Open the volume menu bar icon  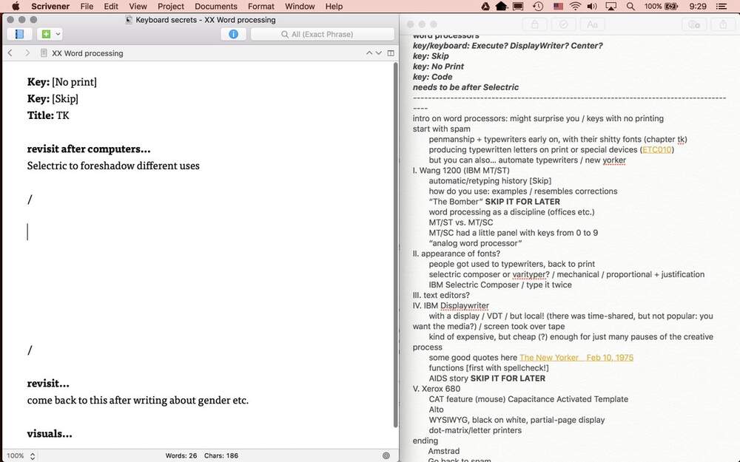592,6
